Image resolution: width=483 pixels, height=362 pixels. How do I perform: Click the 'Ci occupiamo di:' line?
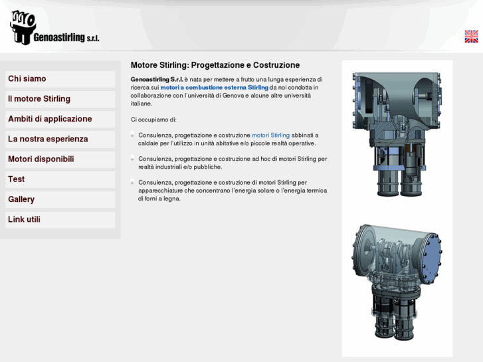[x=153, y=120]
